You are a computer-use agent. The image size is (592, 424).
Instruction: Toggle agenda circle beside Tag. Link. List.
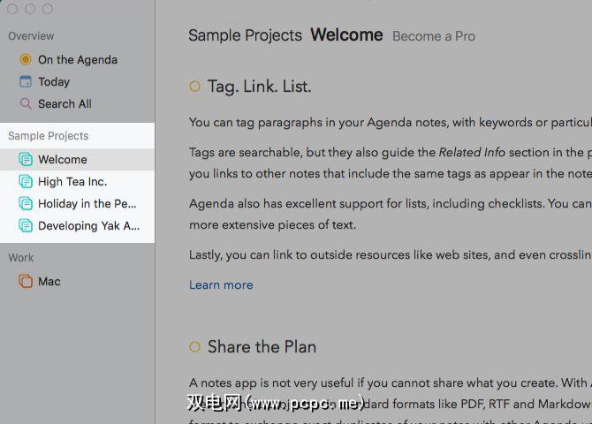click(x=194, y=87)
